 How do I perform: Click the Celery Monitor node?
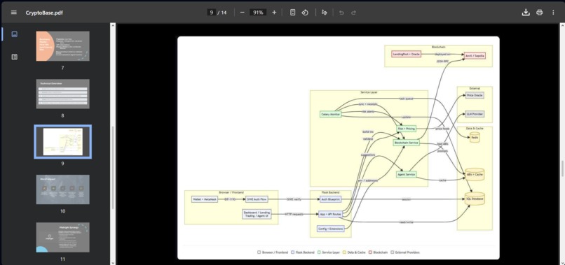330,115
